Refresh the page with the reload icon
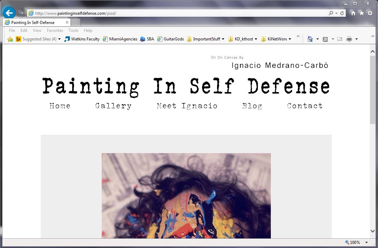This screenshot has width=378, height=248. point(342,13)
